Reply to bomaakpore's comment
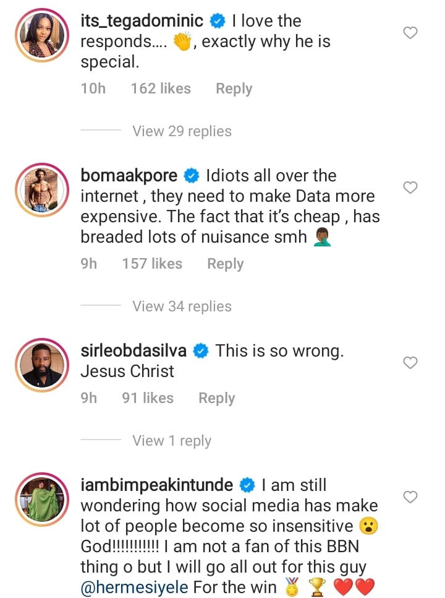The width and height of the screenshot is (445, 598). 225,264
